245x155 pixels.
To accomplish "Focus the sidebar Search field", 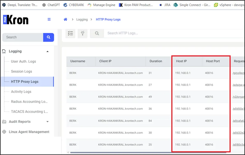I will [23, 37].
